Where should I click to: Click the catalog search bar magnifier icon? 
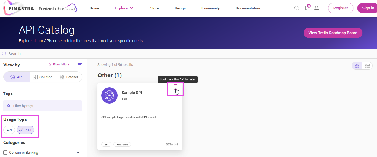click(x=4, y=54)
